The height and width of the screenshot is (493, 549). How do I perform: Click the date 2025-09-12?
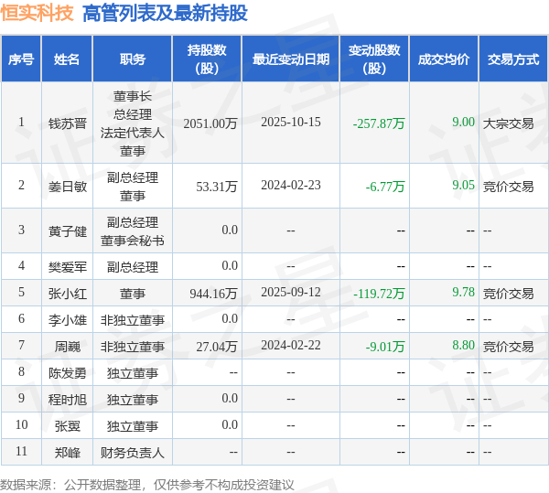tap(291, 292)
